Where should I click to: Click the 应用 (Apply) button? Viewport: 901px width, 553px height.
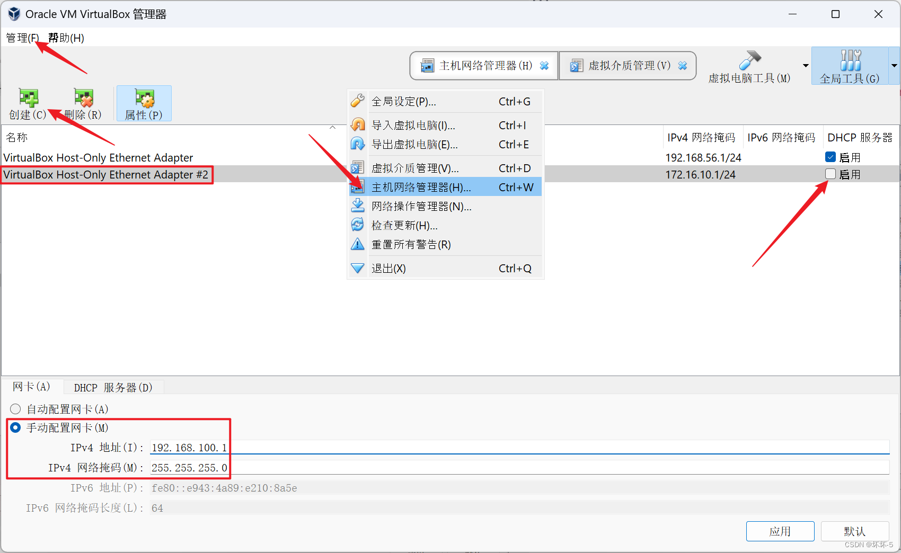tap(780, 531)
